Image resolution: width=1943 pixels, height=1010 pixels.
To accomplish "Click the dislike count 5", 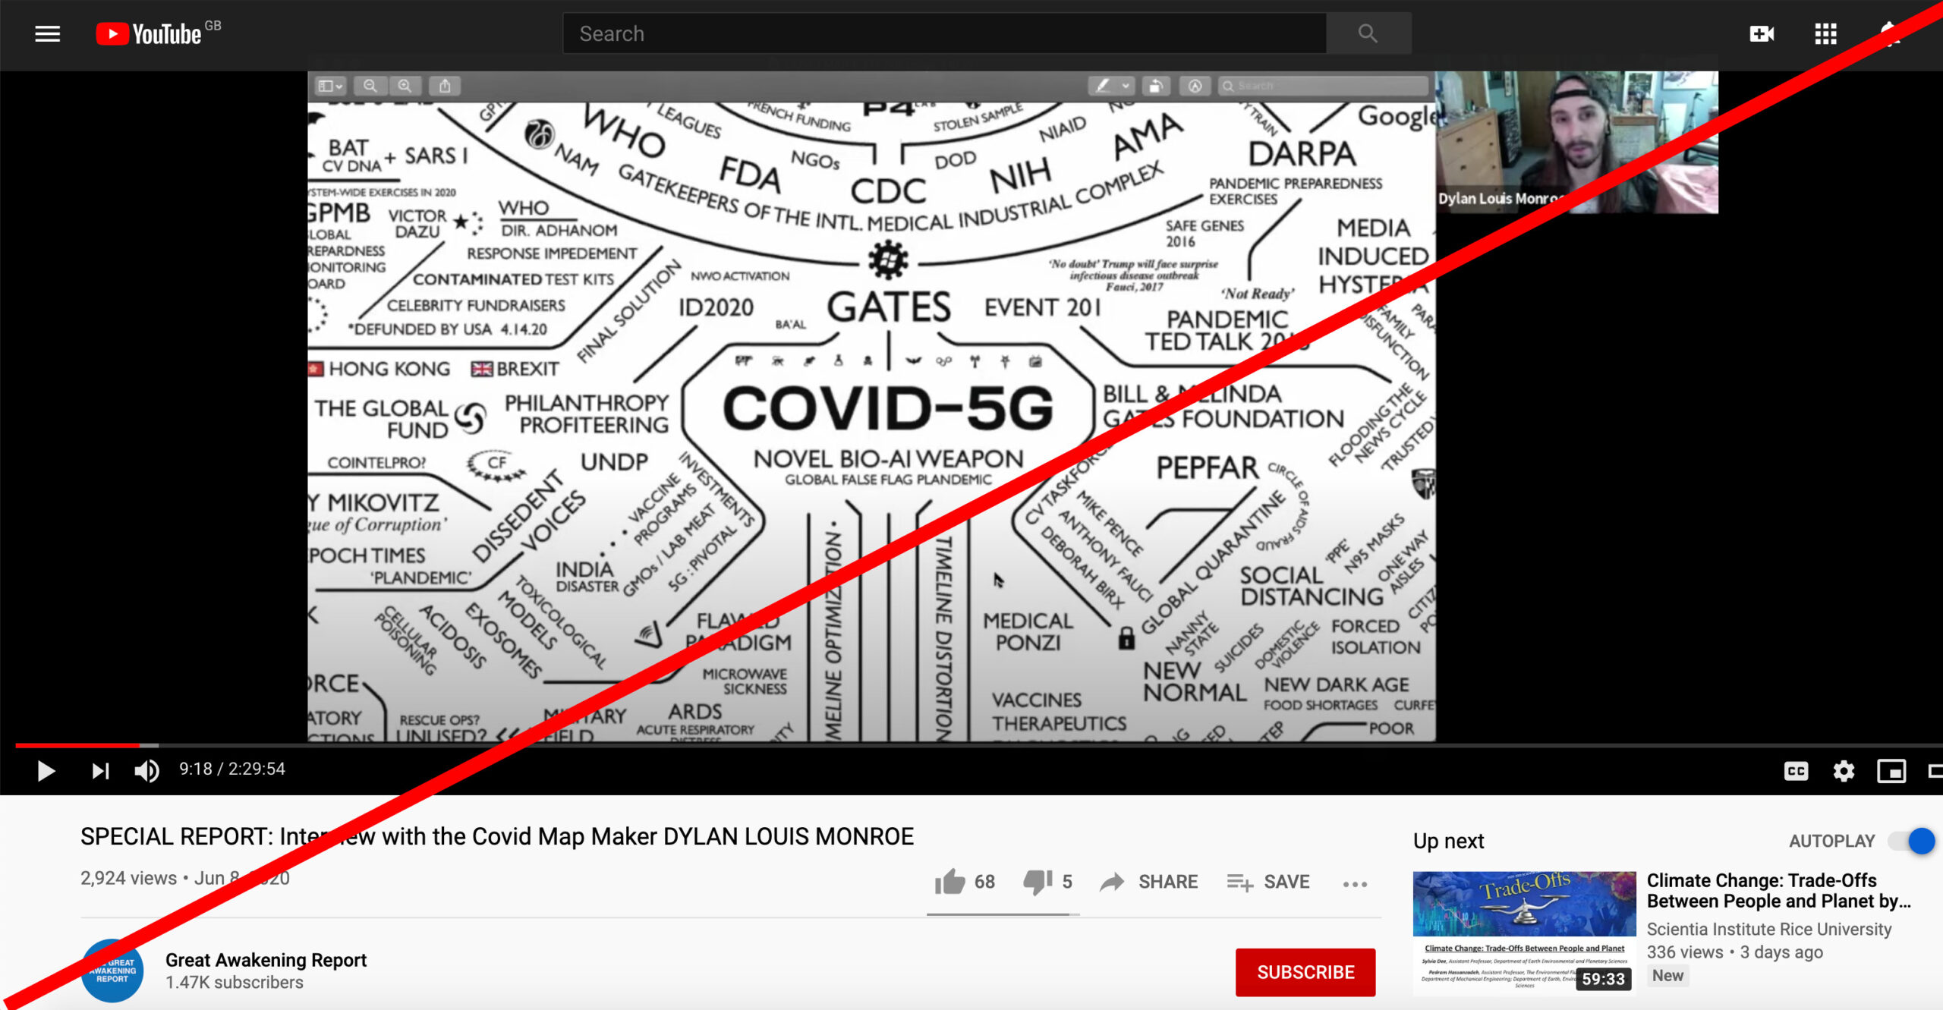I will (x=1067, y=882).
